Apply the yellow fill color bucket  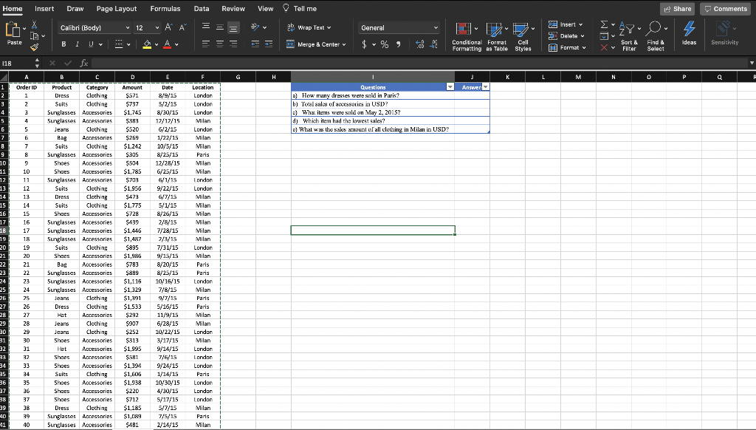[148, 44]
